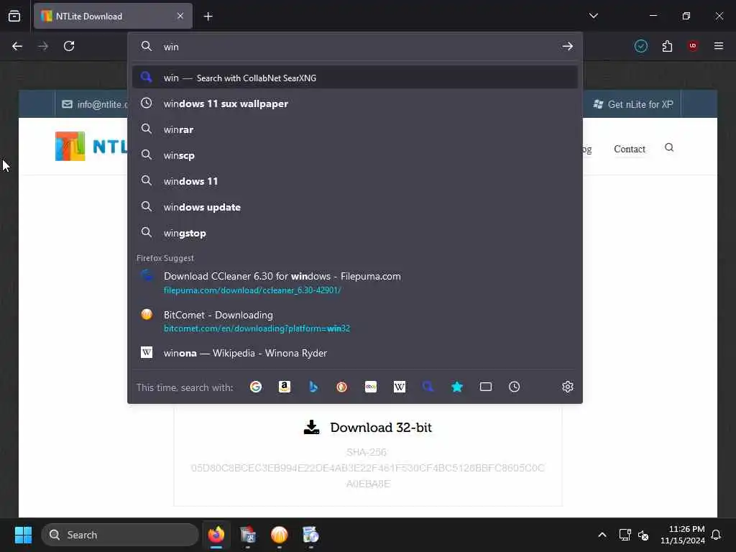
Task: Open uBlock Origin extension icon
Action: (x=693, y=46)
